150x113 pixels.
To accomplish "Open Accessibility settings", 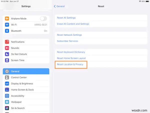I will pos(26,96).
